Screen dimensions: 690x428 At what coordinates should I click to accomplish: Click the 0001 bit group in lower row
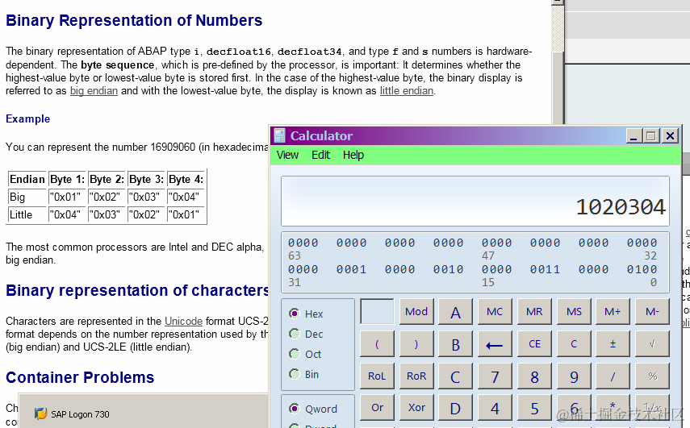(351, 269)
